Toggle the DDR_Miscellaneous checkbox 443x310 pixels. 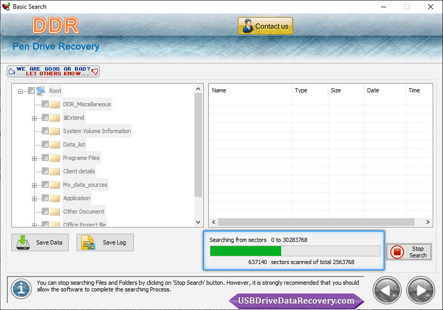[x=45, y=104]
